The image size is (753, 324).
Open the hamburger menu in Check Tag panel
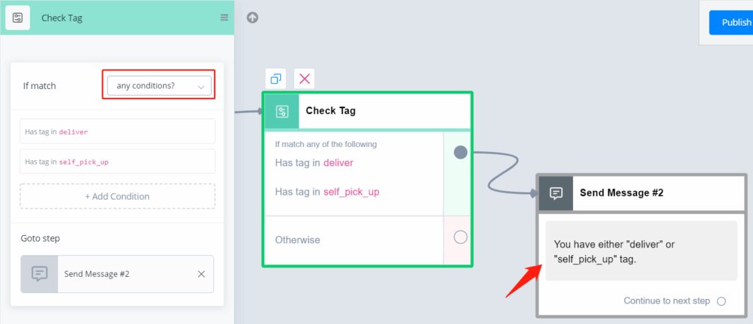[224, 18]
